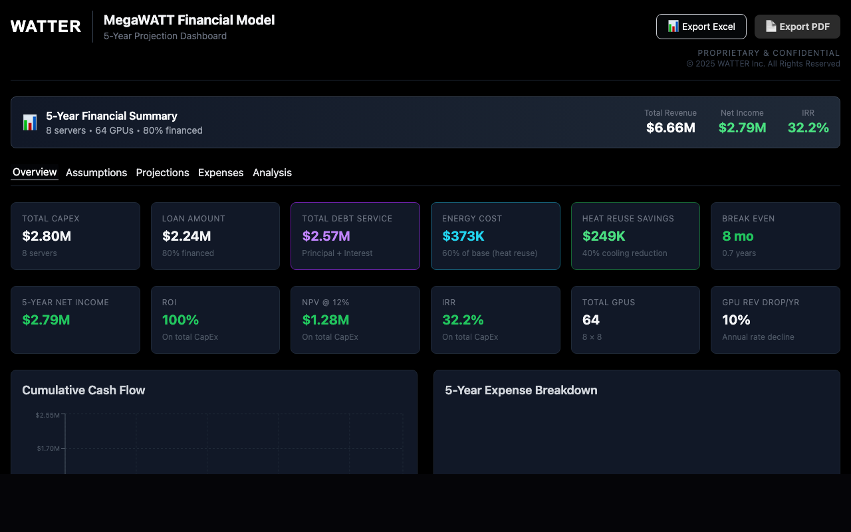The image size is (851, 532).
Task: Click the Cumulative Cash Flow chart title
Action: [x=84, y=390]
